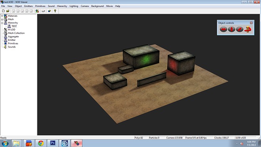Expand the Materials tree node
The height and width of the screenshot is (147, 261).
coord(2,16)
